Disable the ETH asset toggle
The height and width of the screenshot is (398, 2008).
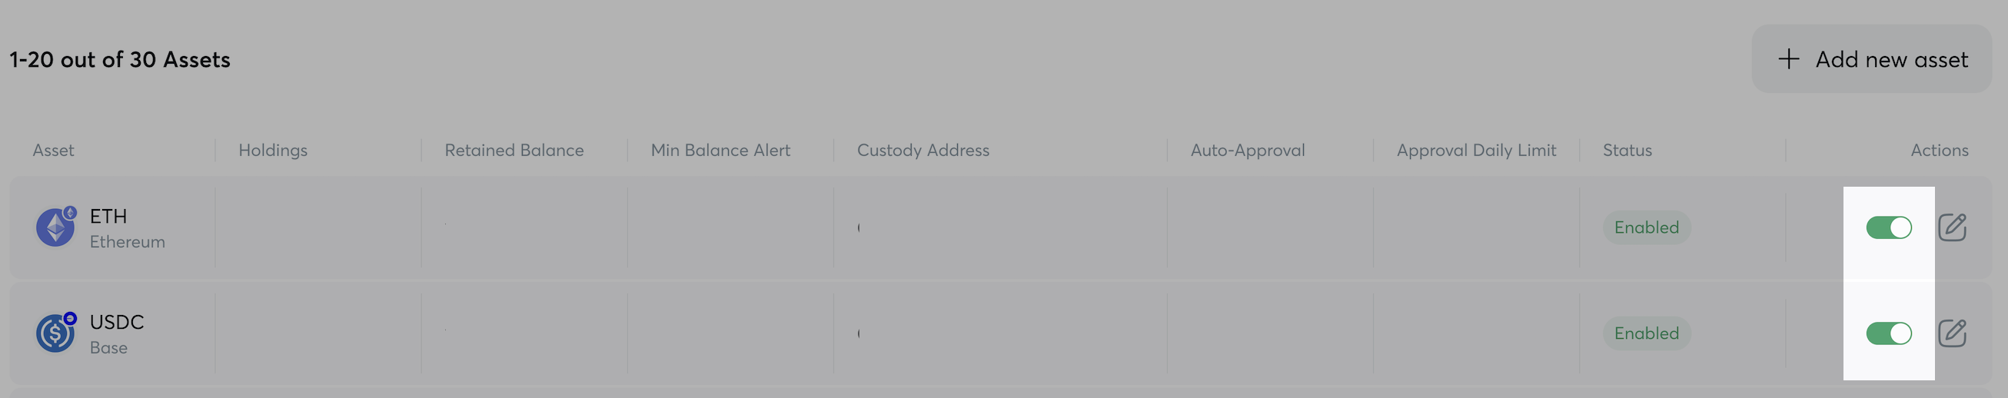click(1888, 227)
